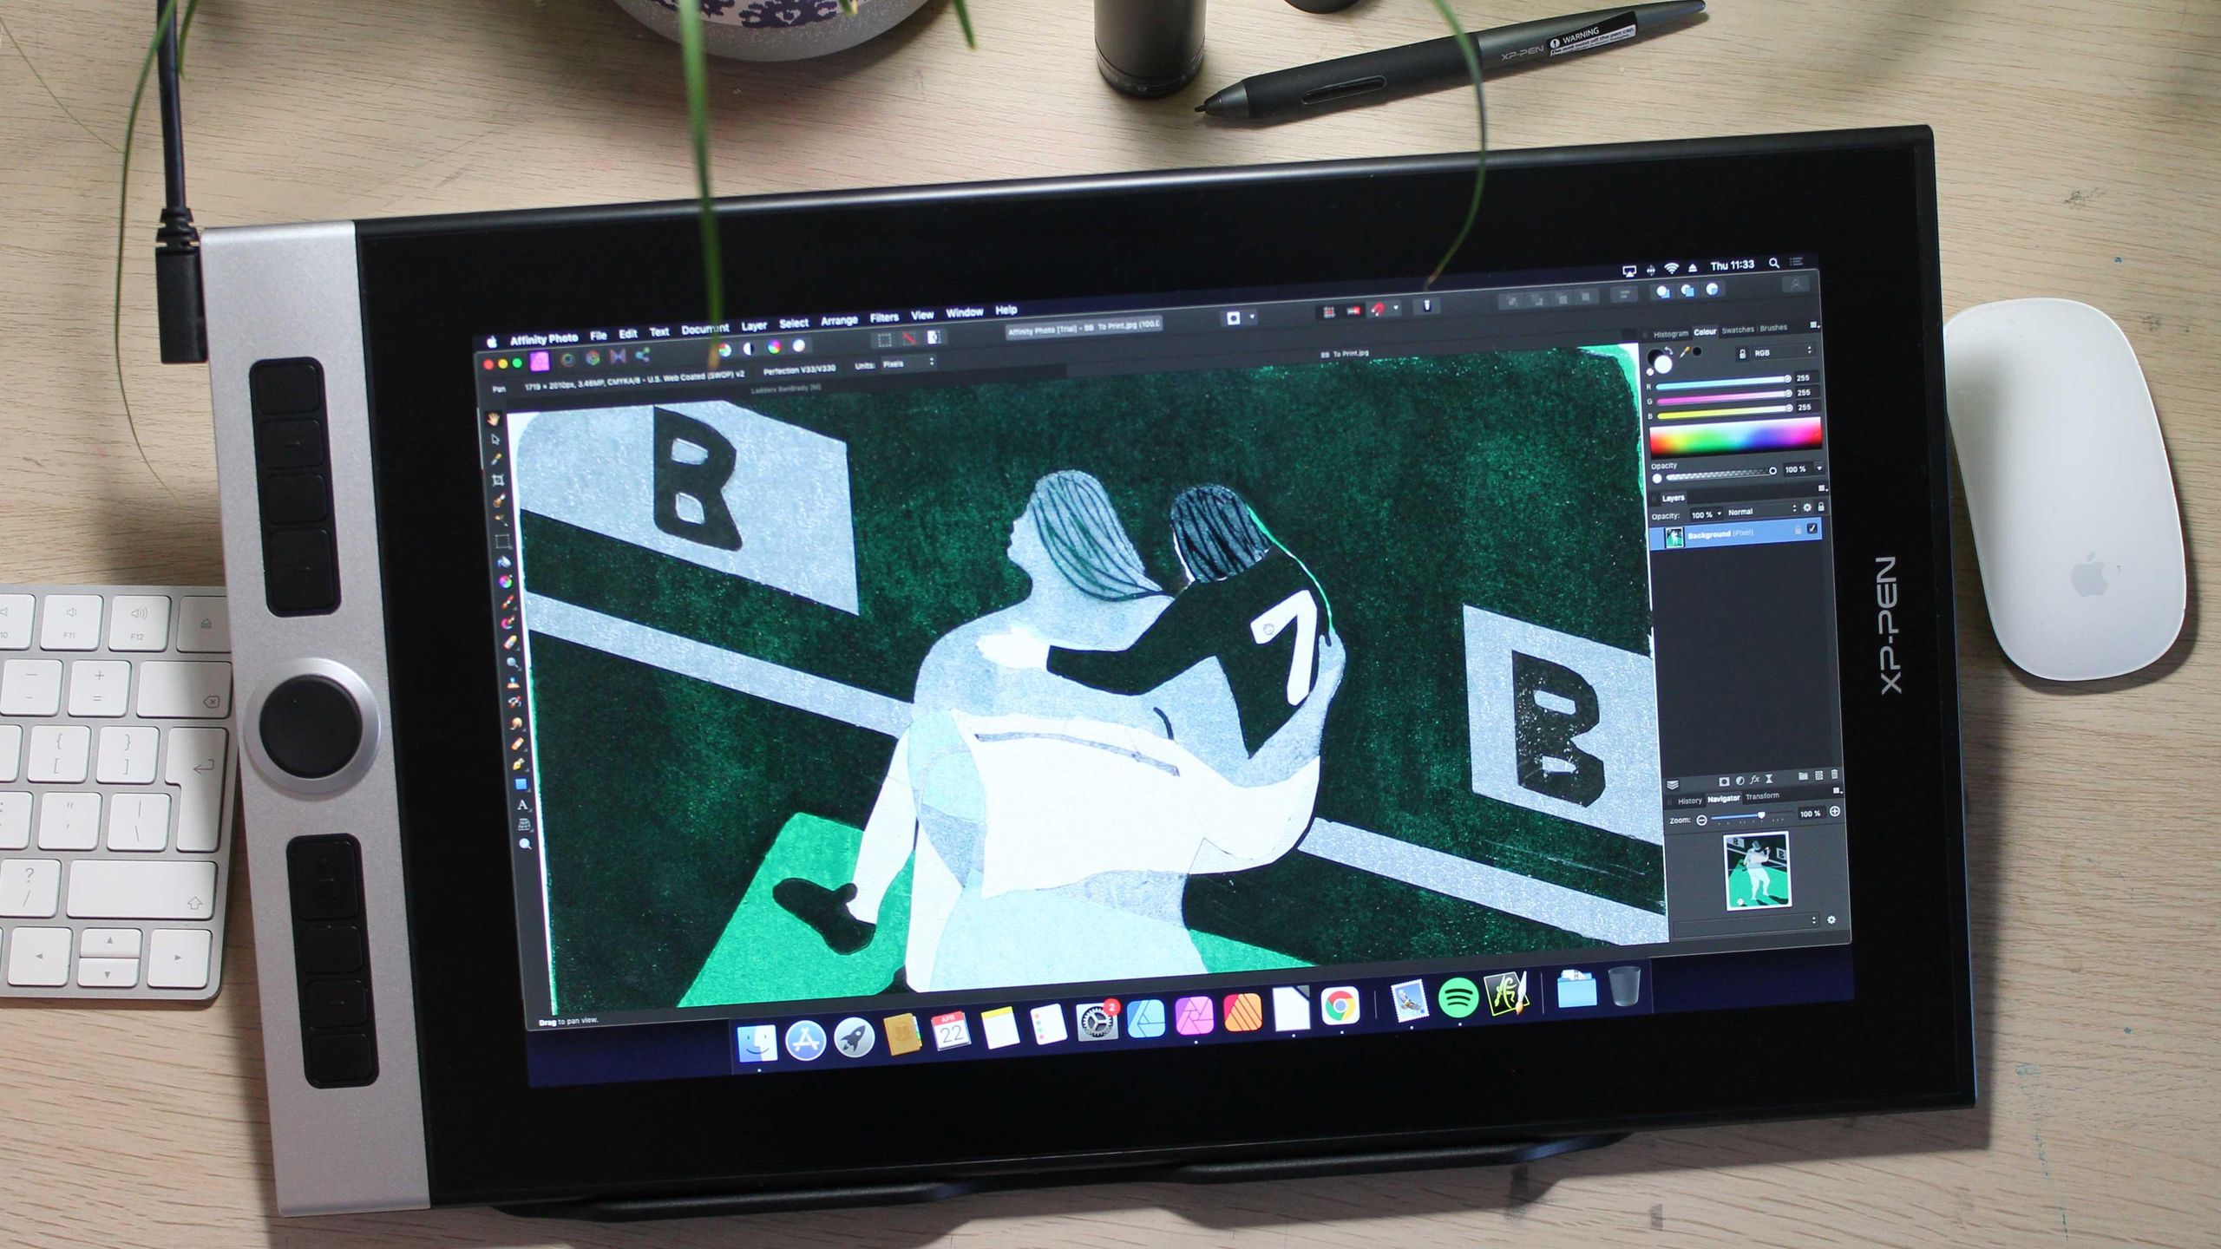The width and height of the screenshot is (2221, 1249).
Task: Open the Filters menu
Action: click(883, 318)
